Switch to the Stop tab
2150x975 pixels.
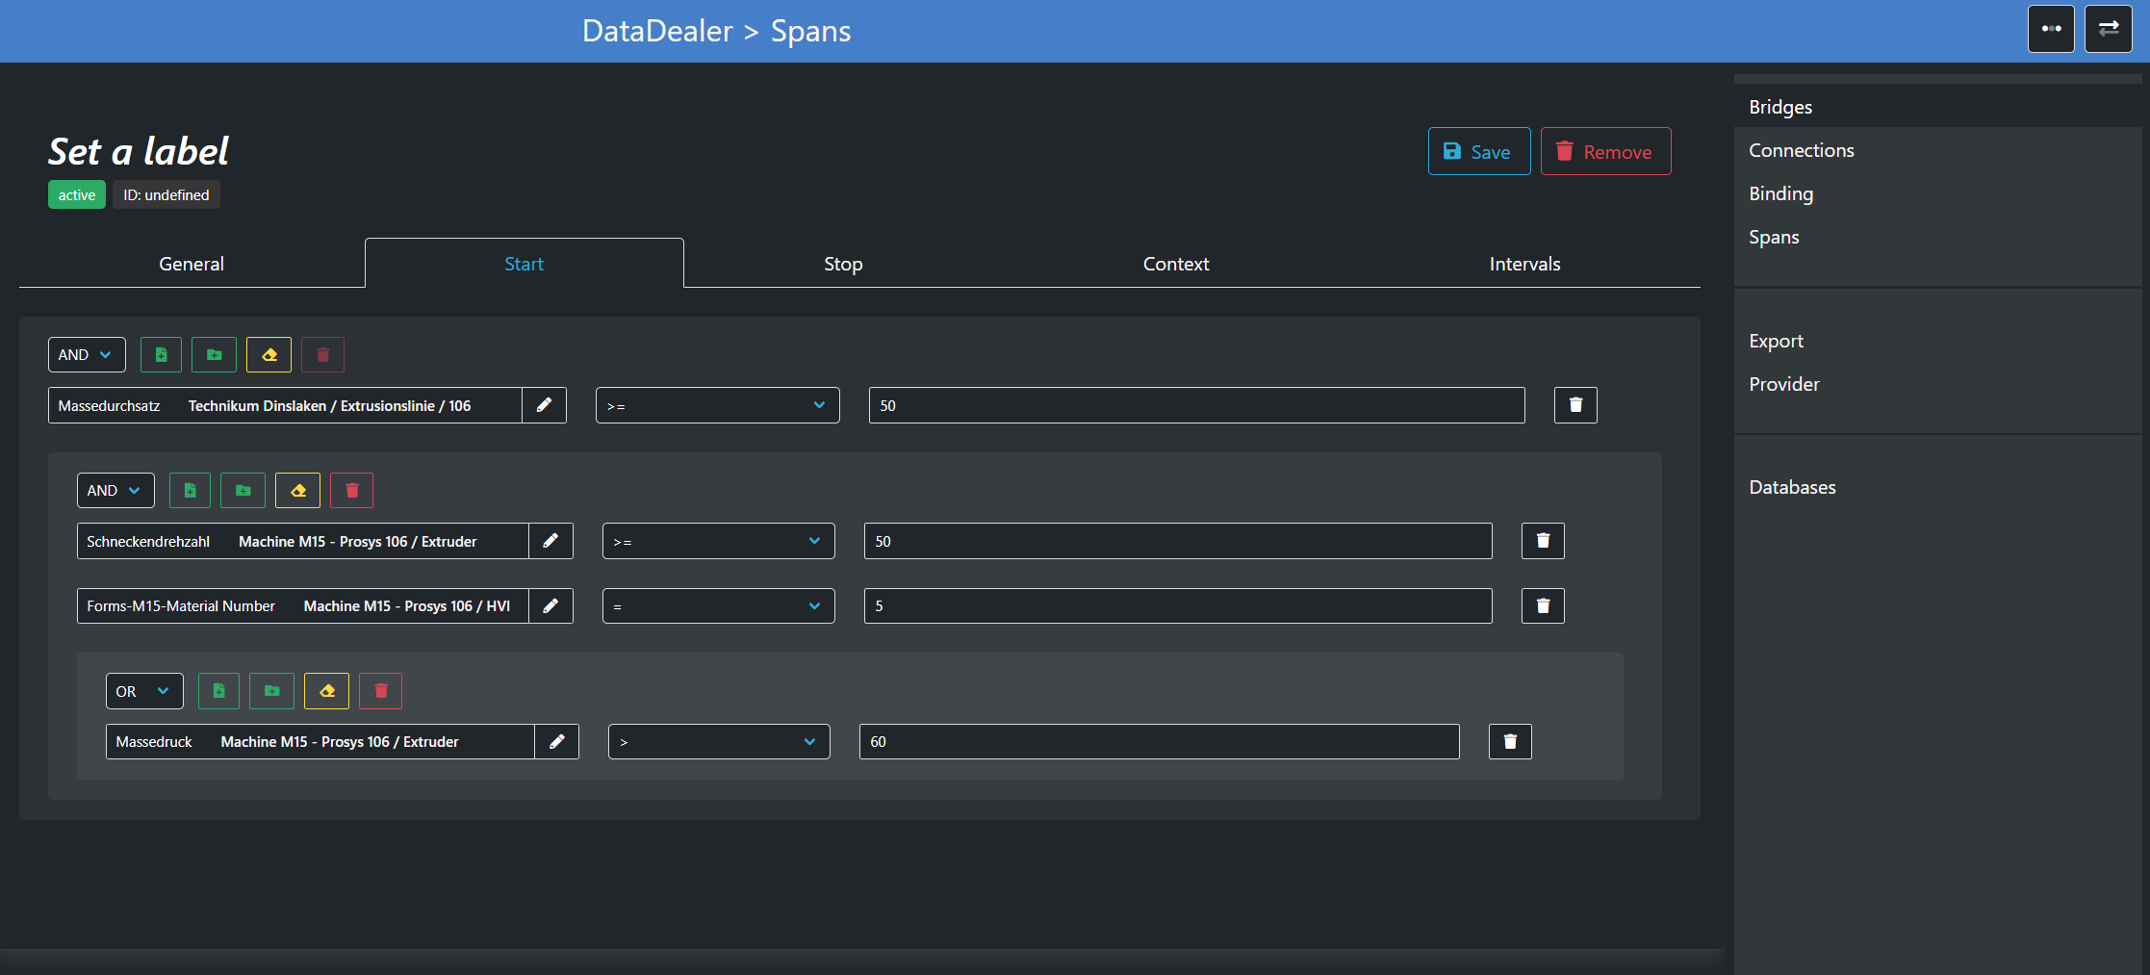coord(843,264)
